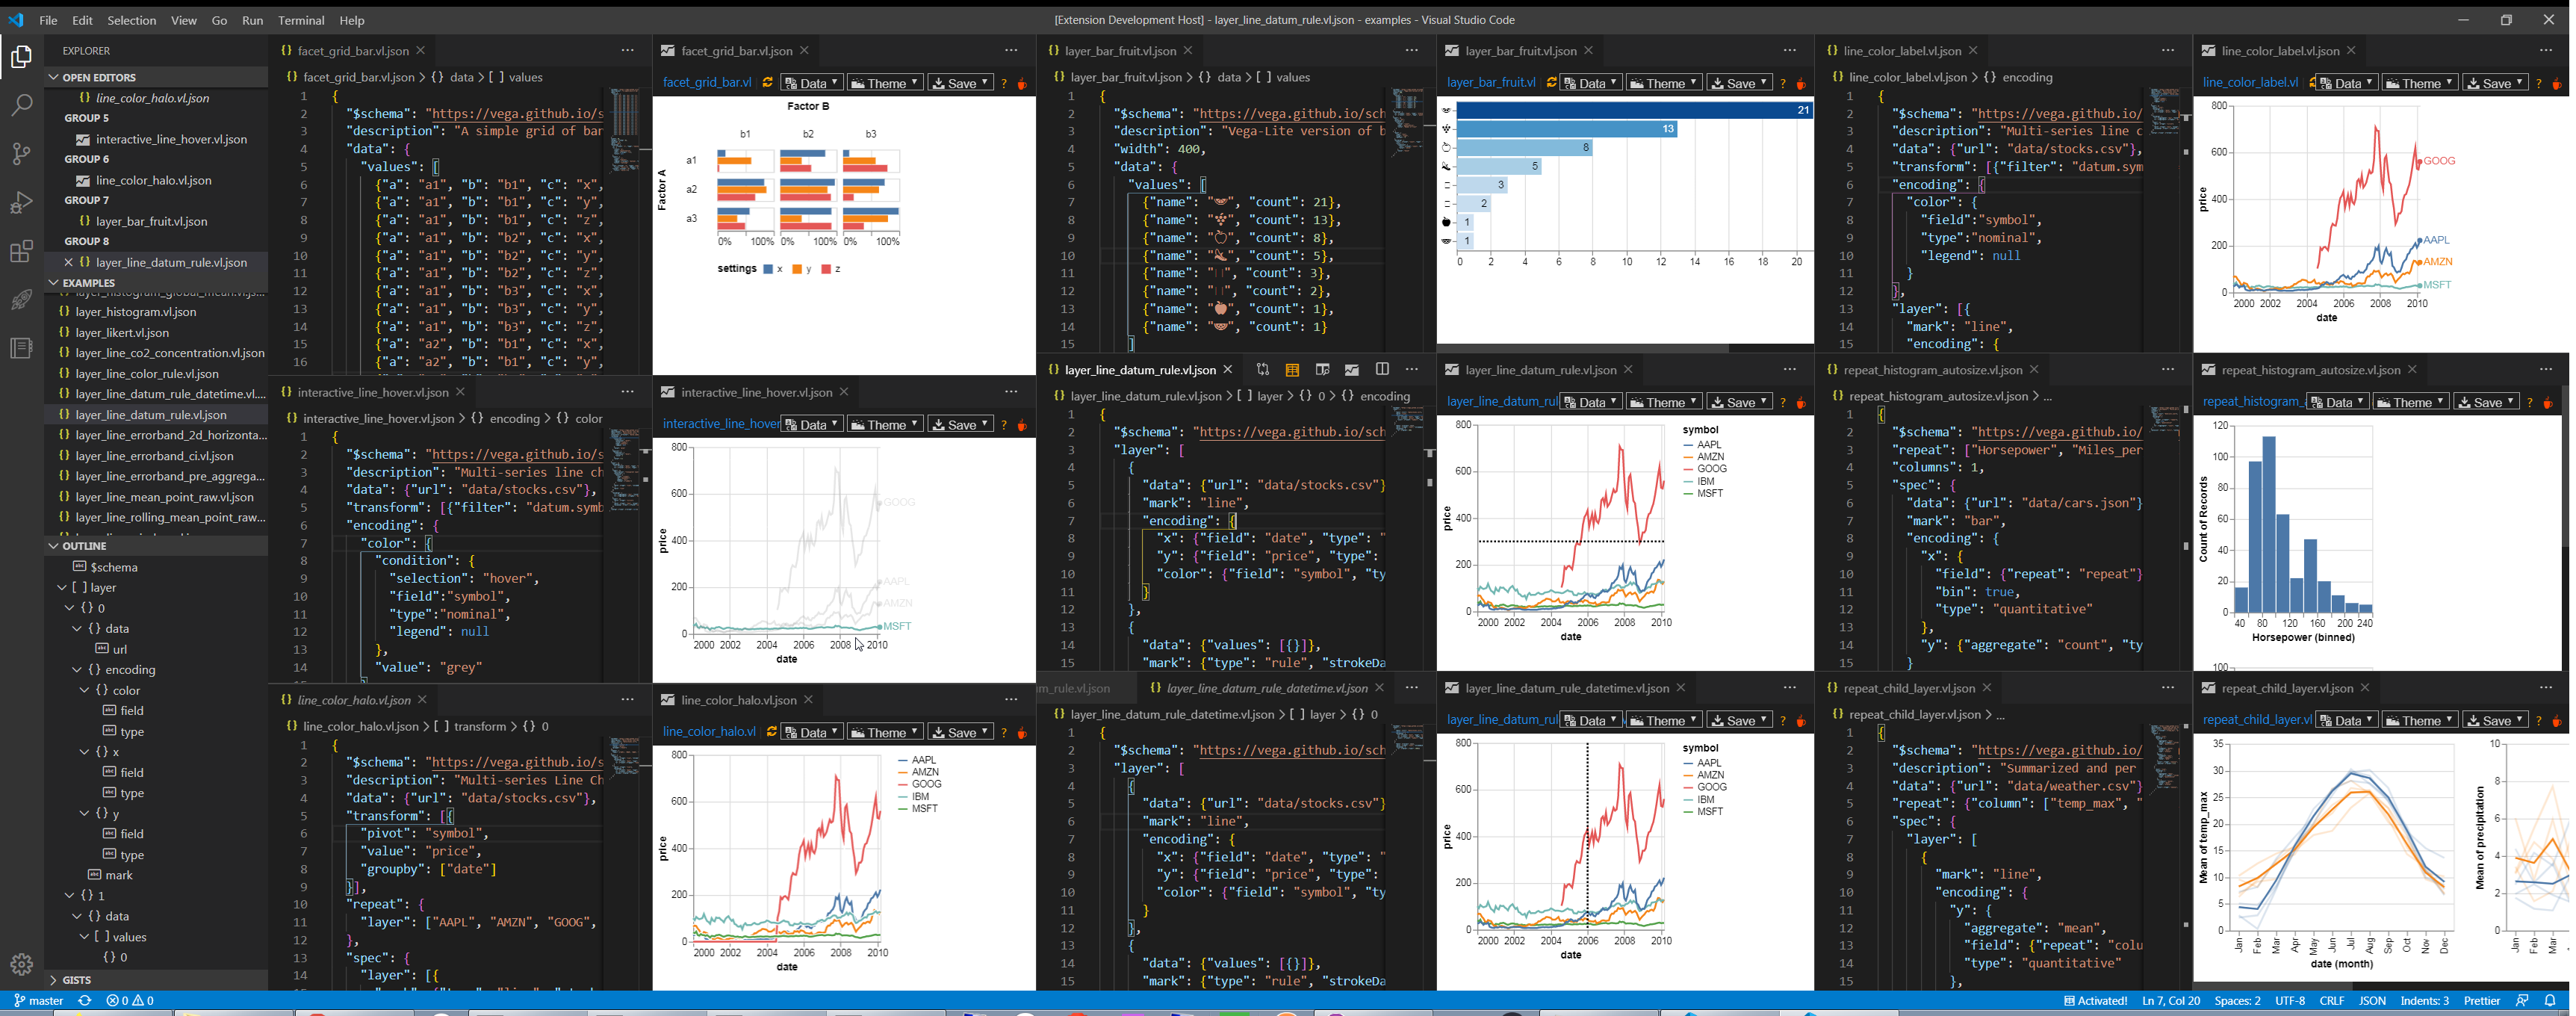This screenshot has height=1016, width=2576.
Task: Open the Search view in the activity bar
Action: pyautogui.click(x=22, y=105)
